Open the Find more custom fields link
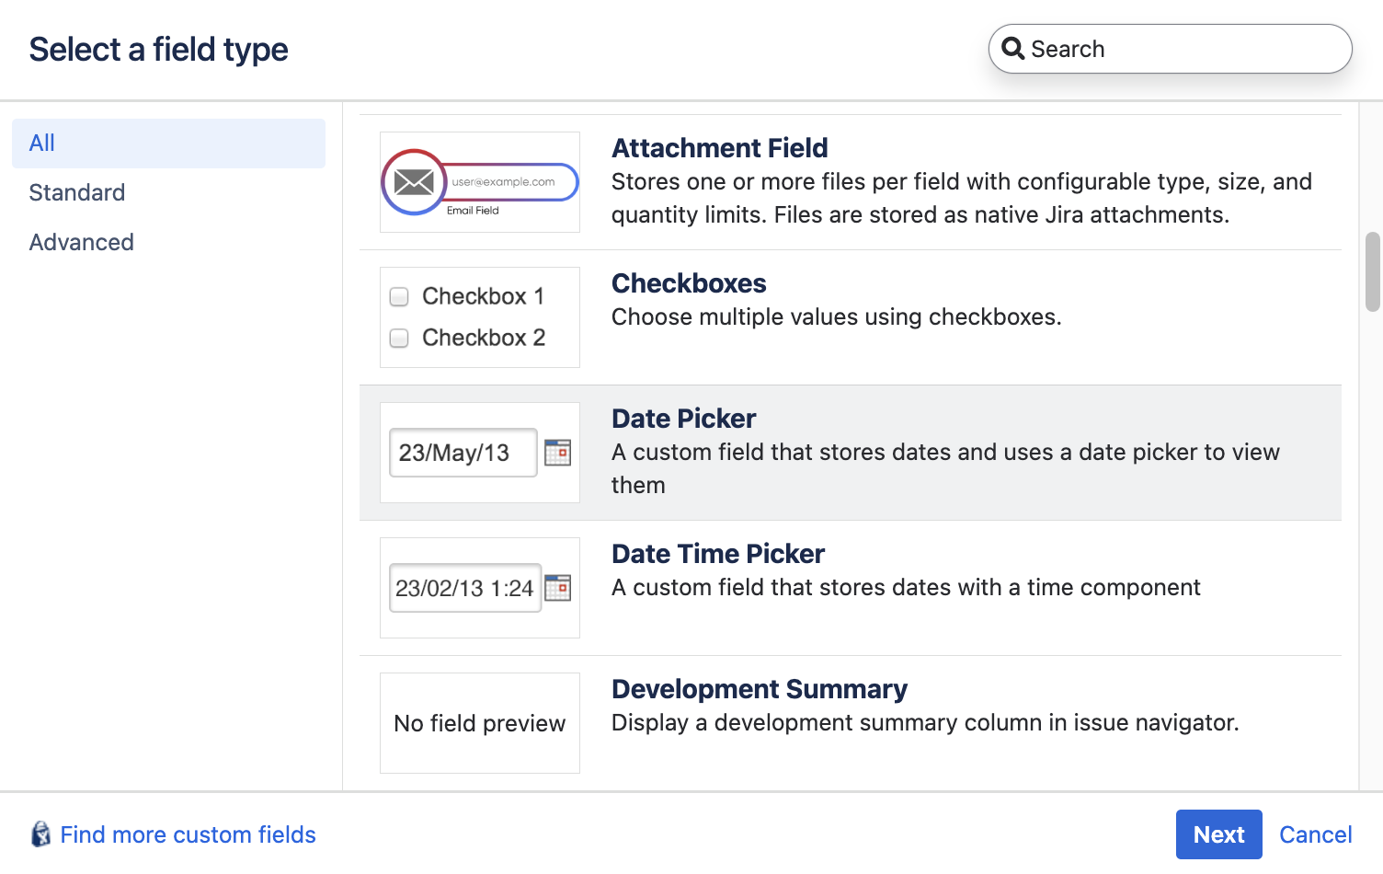The width and height of the screenshot is (1383, 874). click(x=188, y=834)
